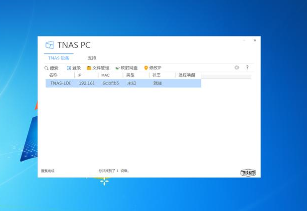Screen dimensions: 307x211
Task: Sort by the 名称 column header
Action: (x=53, y=75)
